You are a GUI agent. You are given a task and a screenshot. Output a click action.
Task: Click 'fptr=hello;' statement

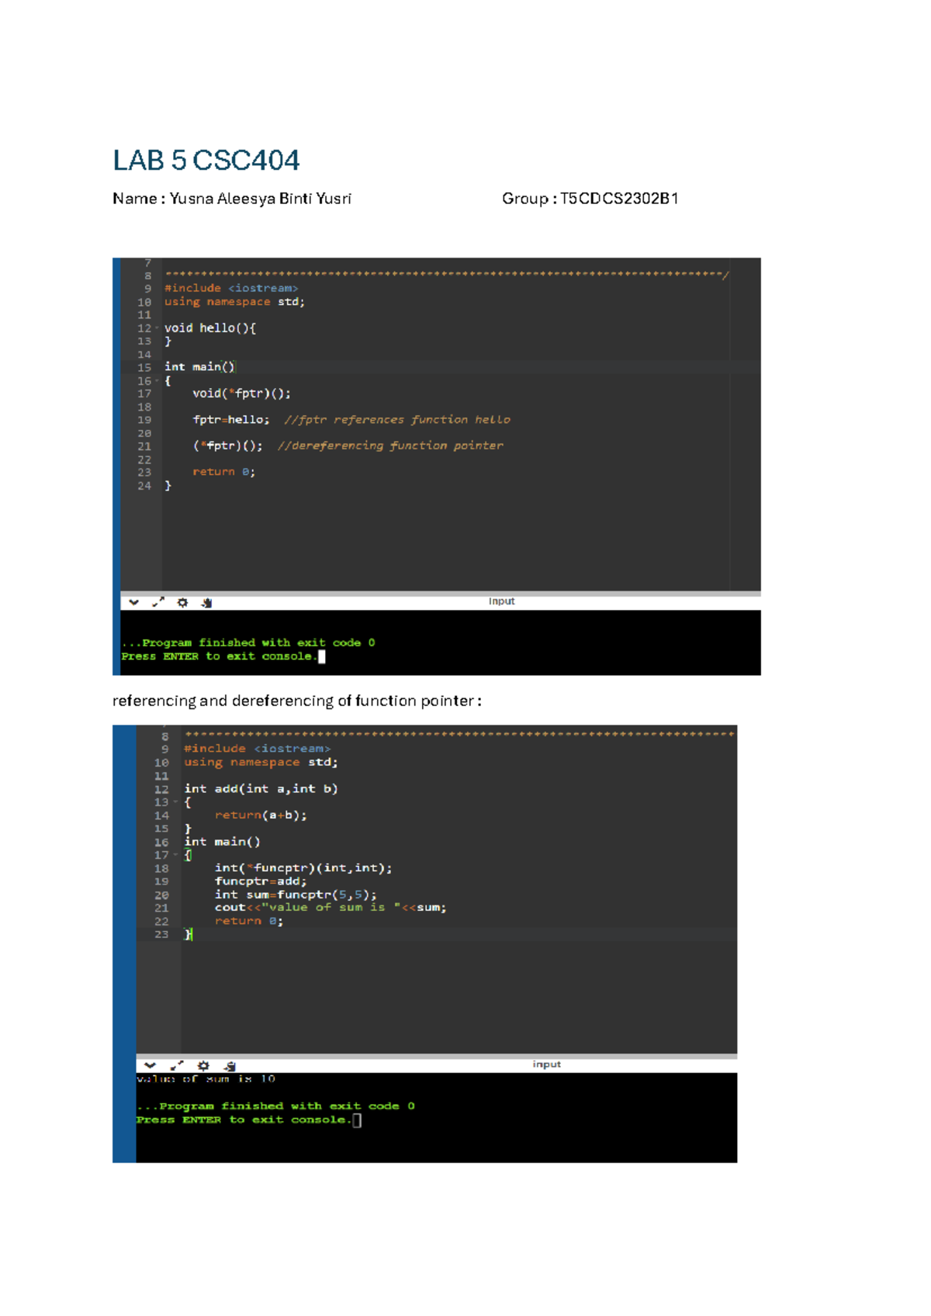pos(231,420)
